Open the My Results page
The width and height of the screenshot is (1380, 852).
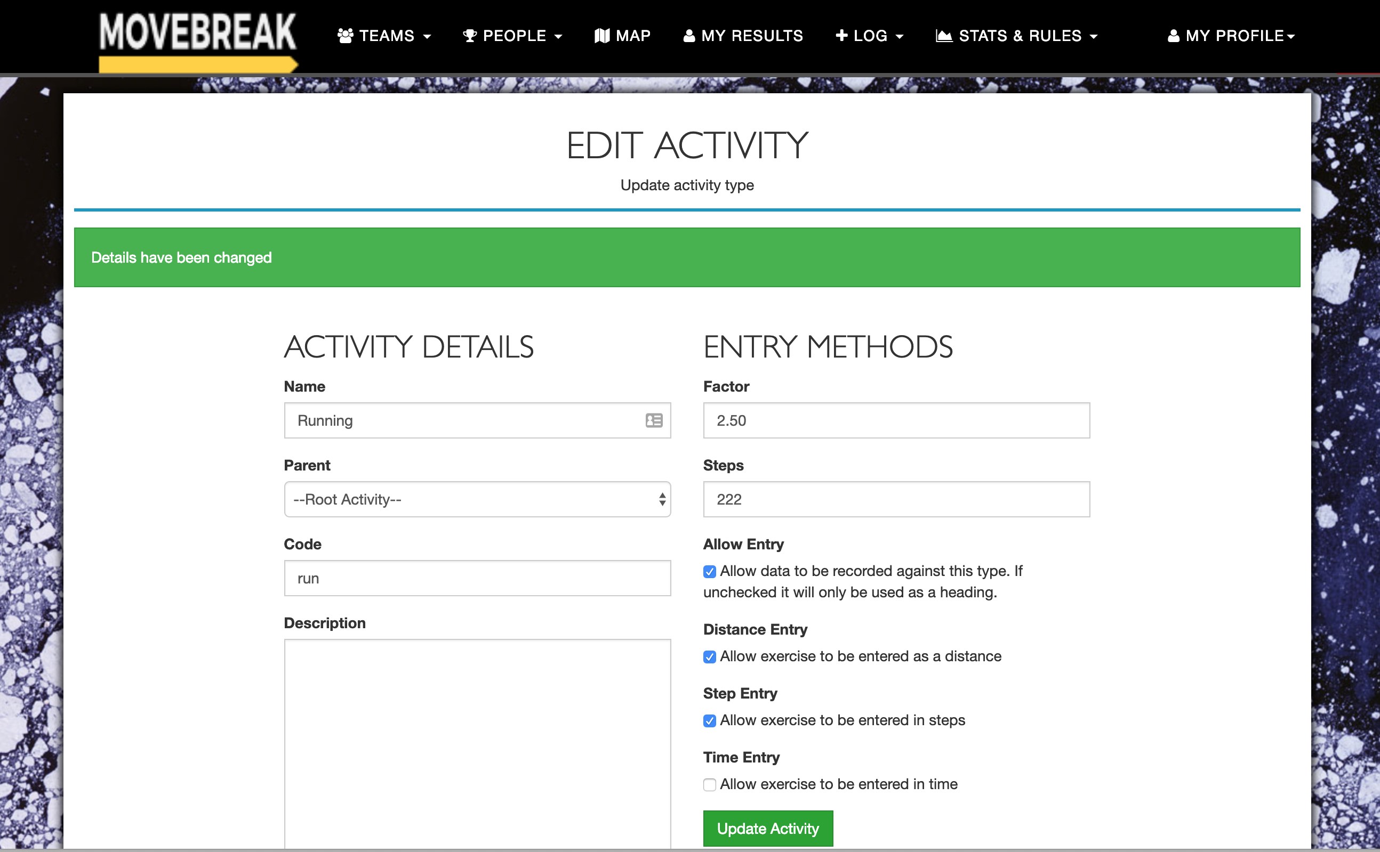743,36
